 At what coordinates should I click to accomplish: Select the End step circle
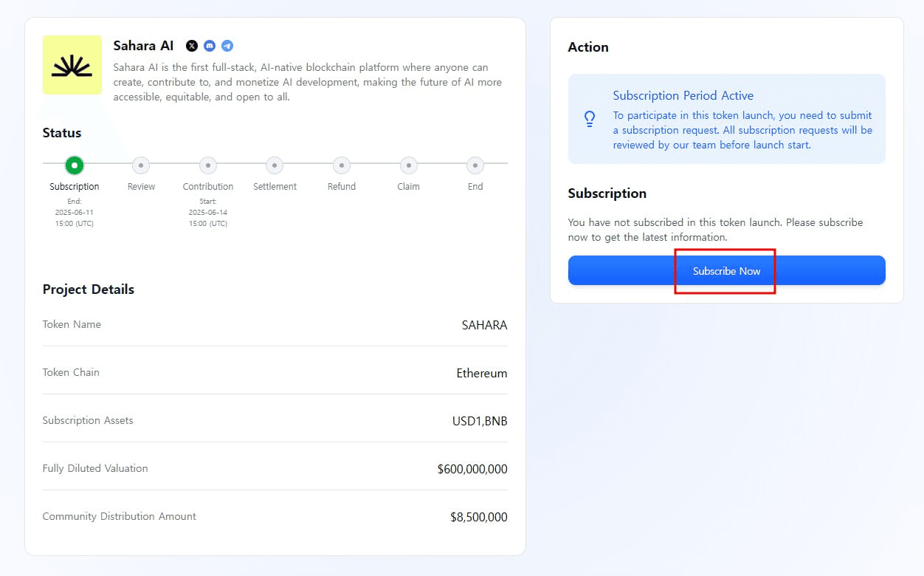pyautogui.click(x=475, y=165)
